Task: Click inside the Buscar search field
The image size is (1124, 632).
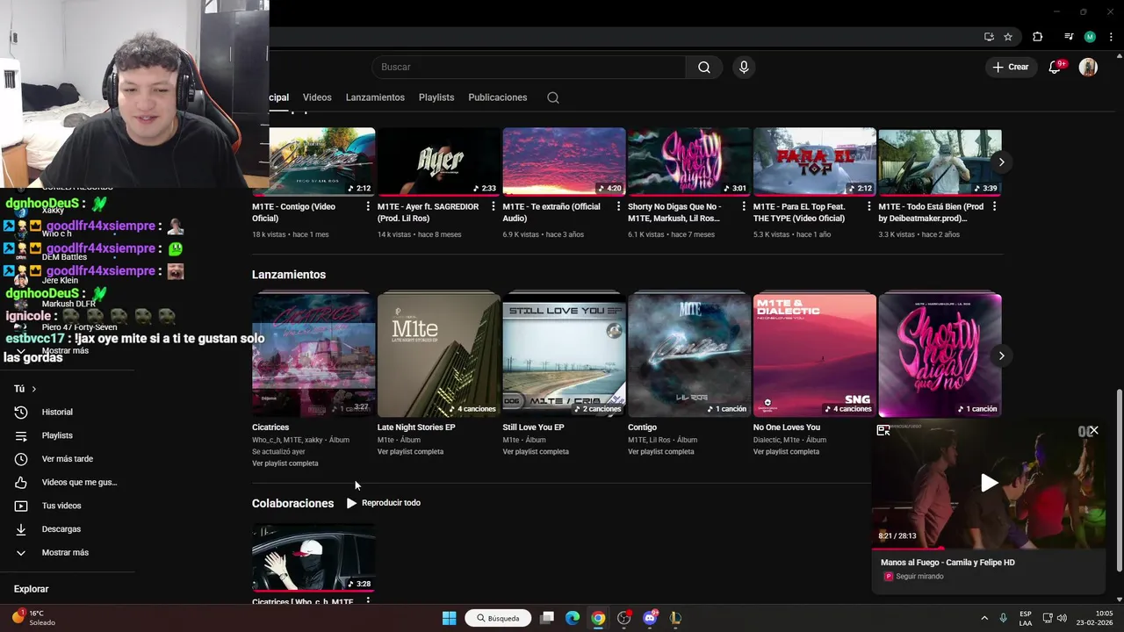Action: [529, 68]
